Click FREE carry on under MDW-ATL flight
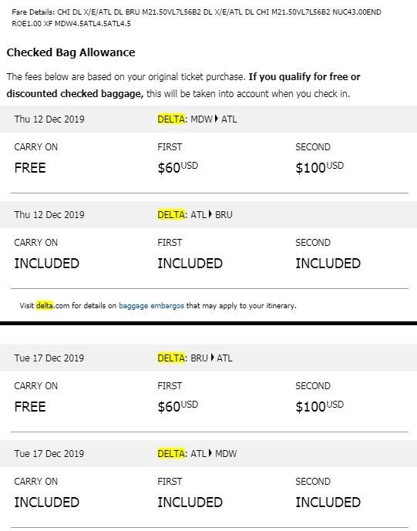417x531 pixels. [30, 168]
